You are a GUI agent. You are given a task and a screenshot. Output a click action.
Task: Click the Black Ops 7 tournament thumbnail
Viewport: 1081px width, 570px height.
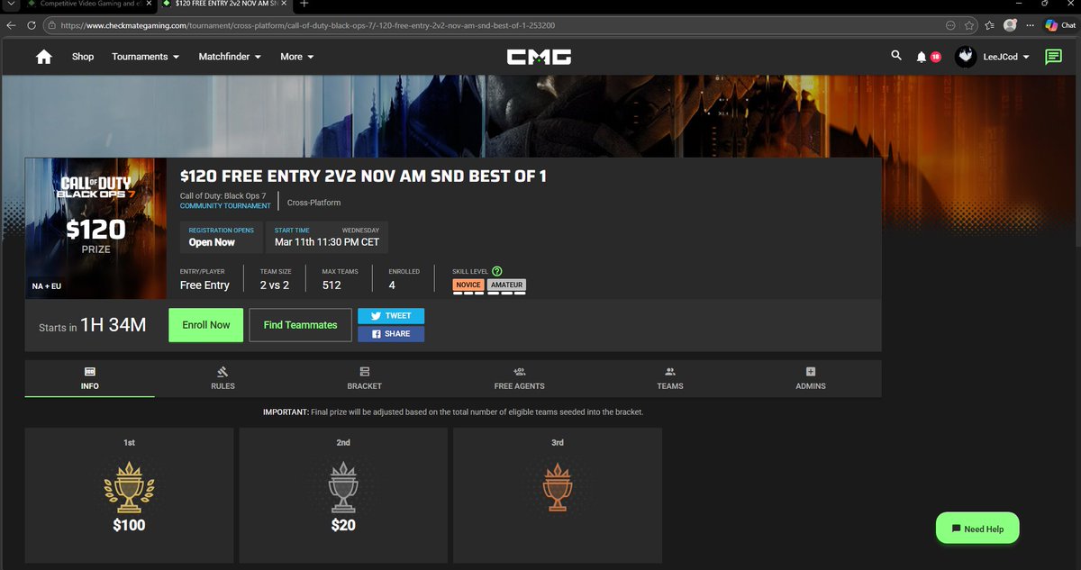95,228
